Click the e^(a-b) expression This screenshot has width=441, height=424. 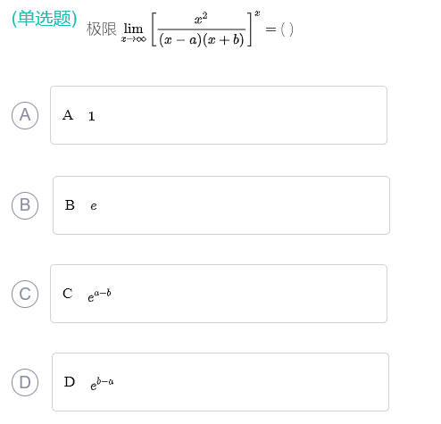click(x=99, y=295)
